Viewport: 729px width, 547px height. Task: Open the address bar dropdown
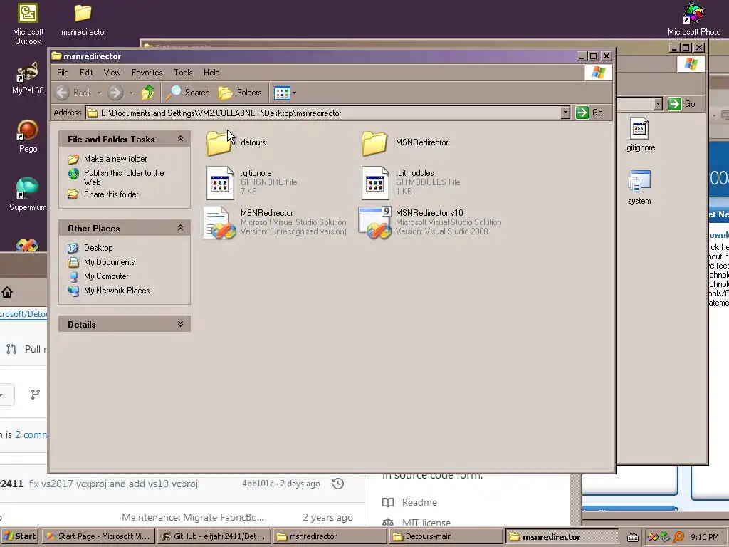(565, 113)
